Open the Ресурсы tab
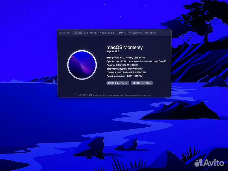This screenshot has height=171, width=228. [x=150, y=33]
